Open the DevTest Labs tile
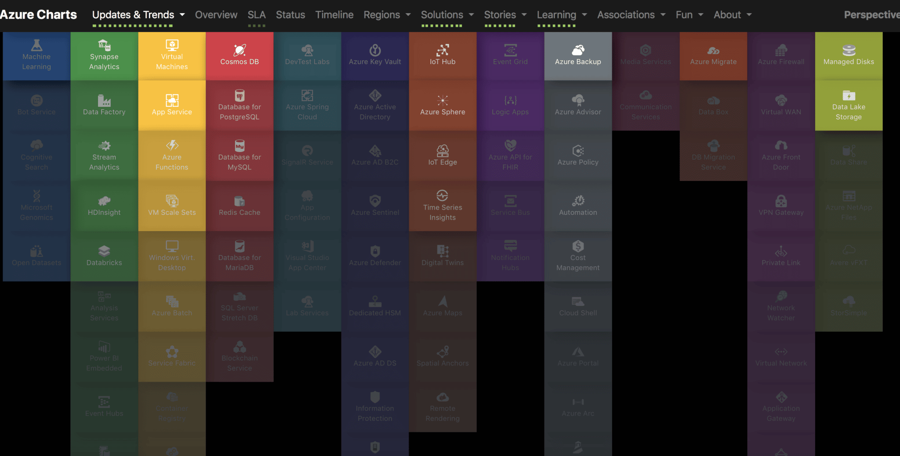Image resolution: width=900 pixels, height=456 pixels. (x=307, y=56)
